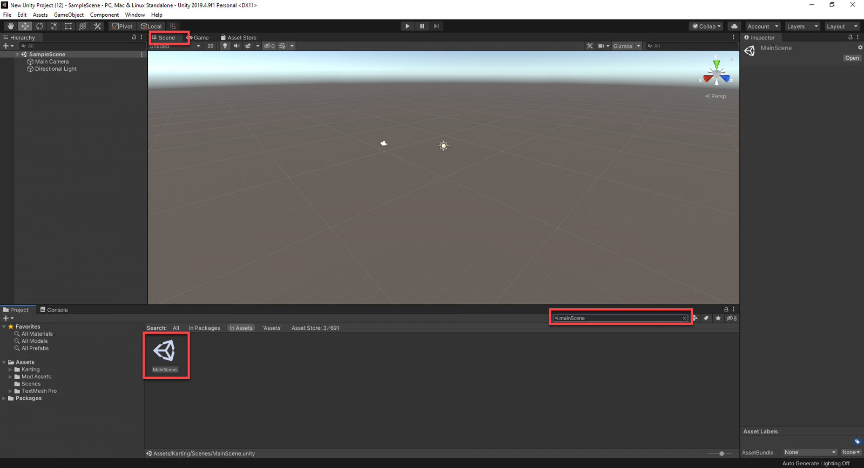Image resolution: width=864 pixels, height=468 pixels.
Task: Open grid settings dropdown arrow
Action: coord(292,46)
